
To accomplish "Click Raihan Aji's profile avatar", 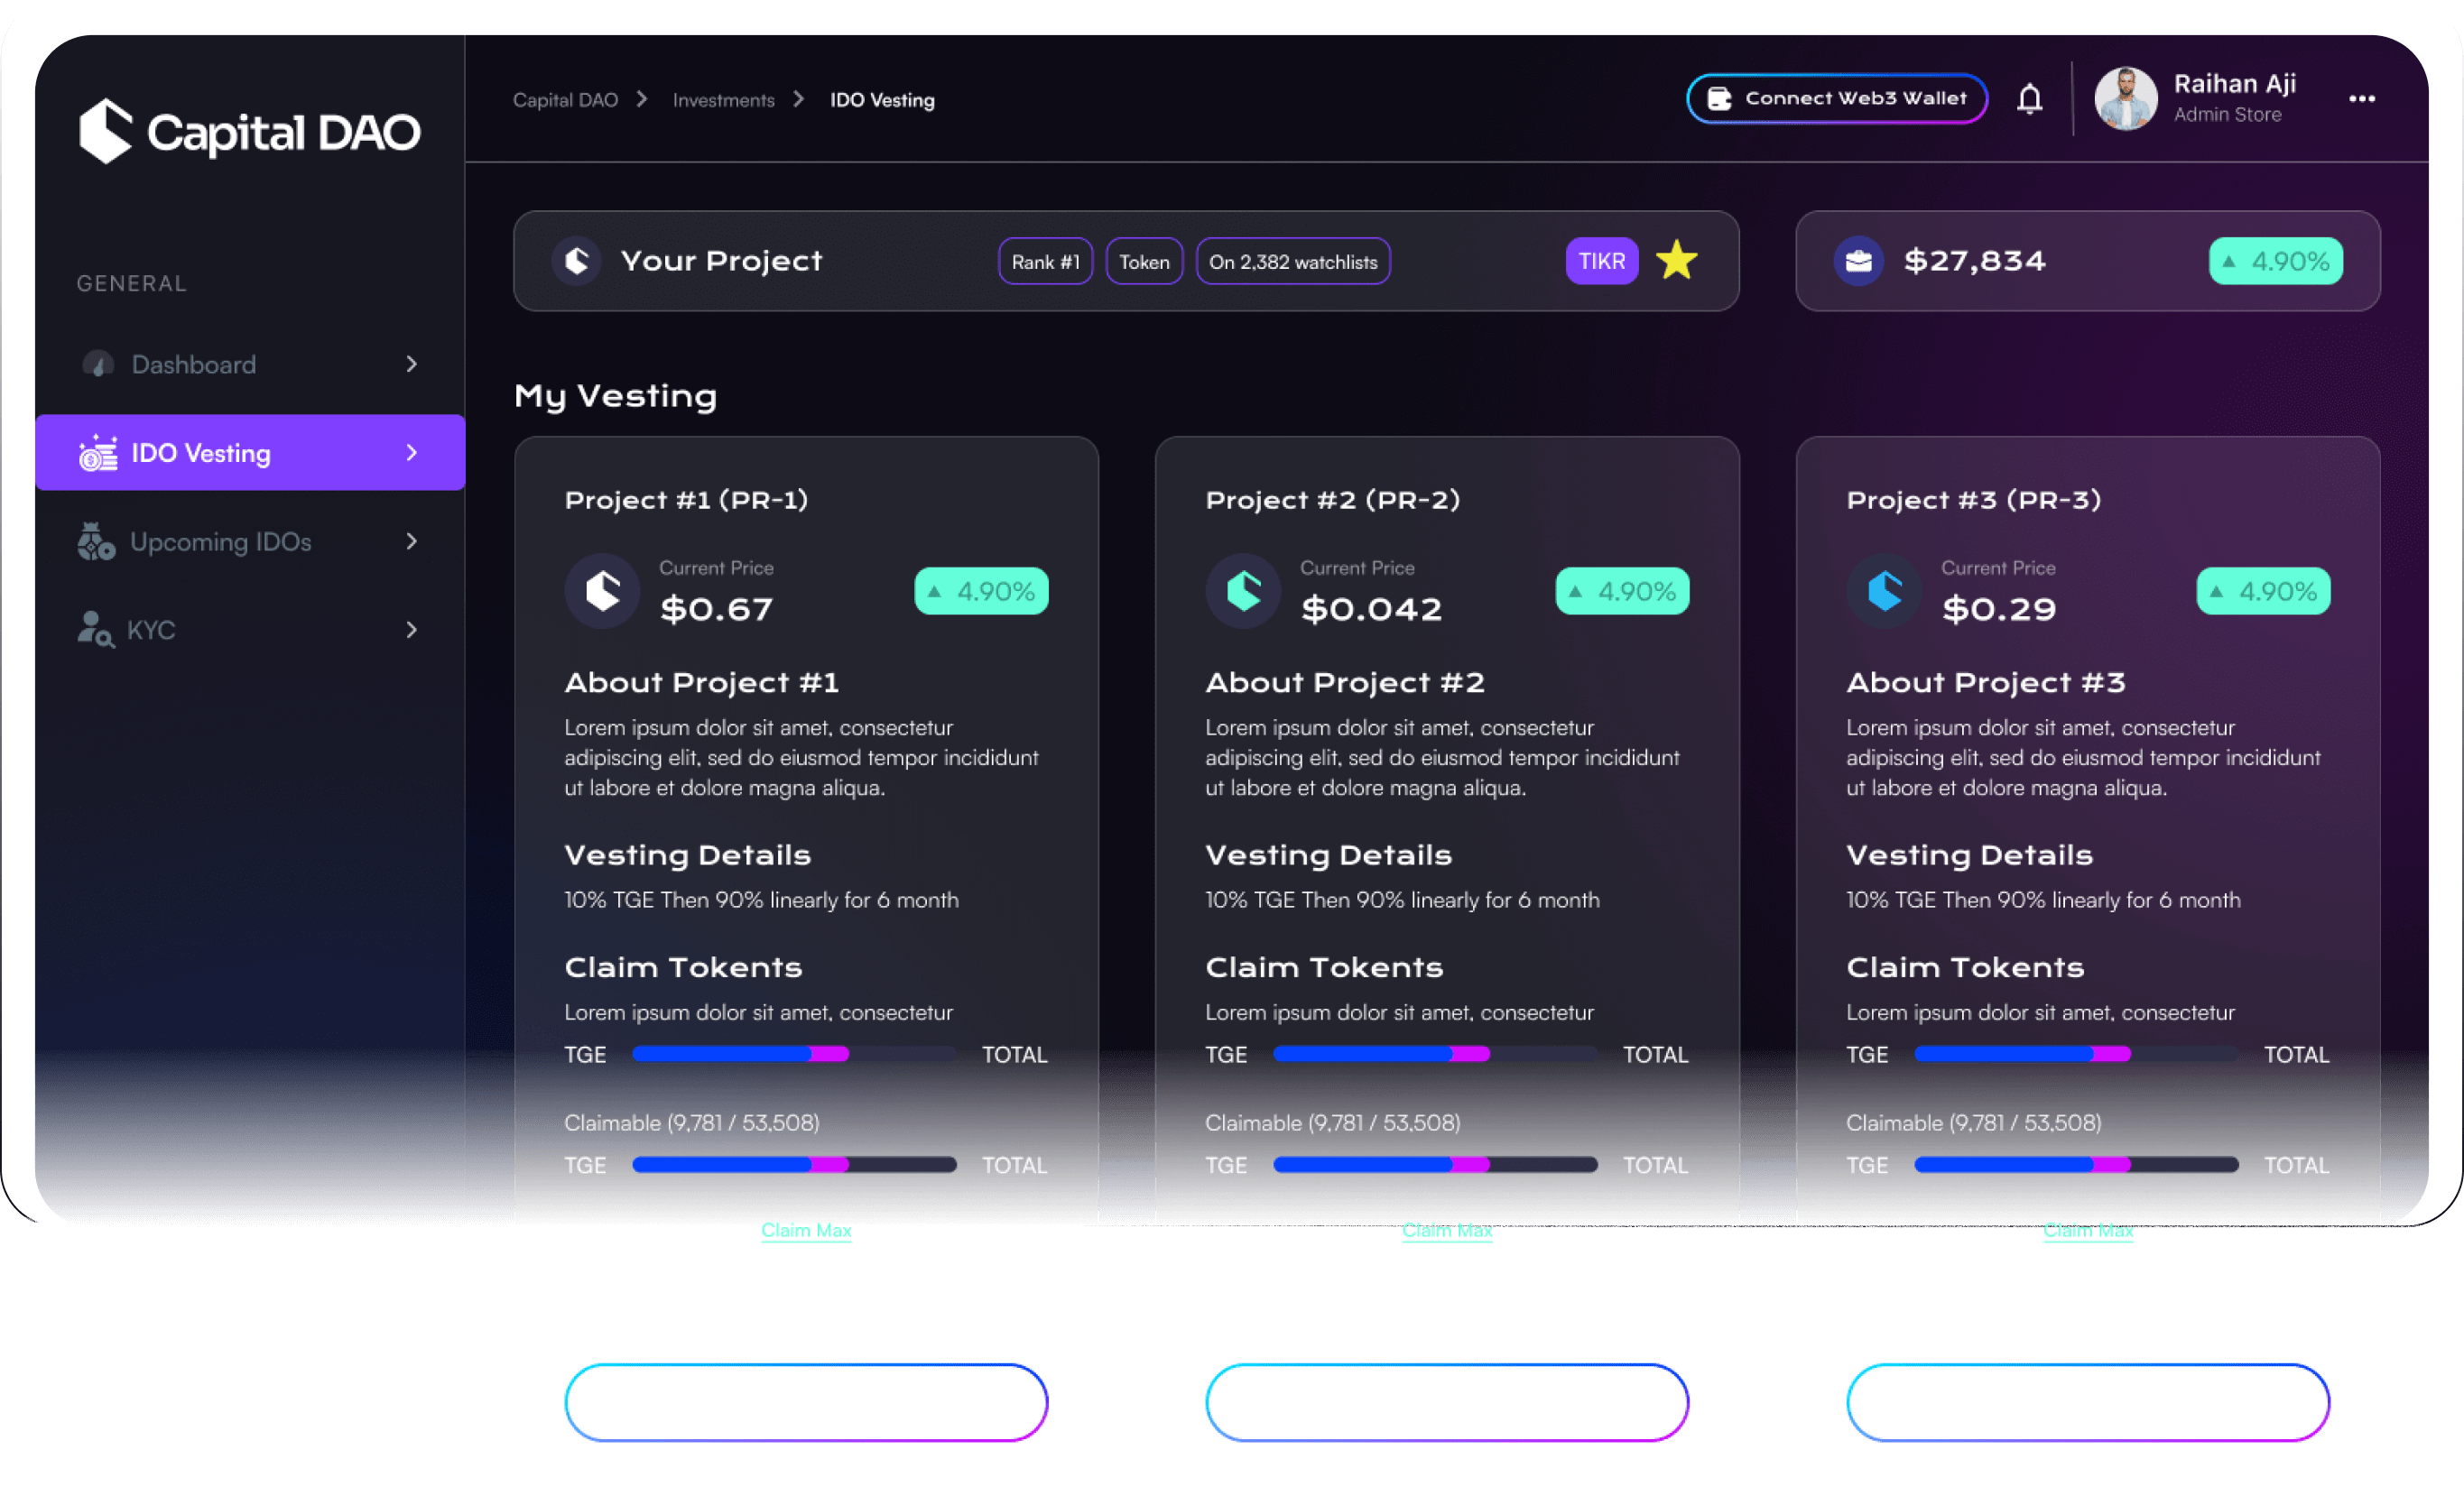I will click(2126, 99).
